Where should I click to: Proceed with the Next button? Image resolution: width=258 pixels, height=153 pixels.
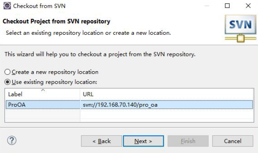click(143, 141)
